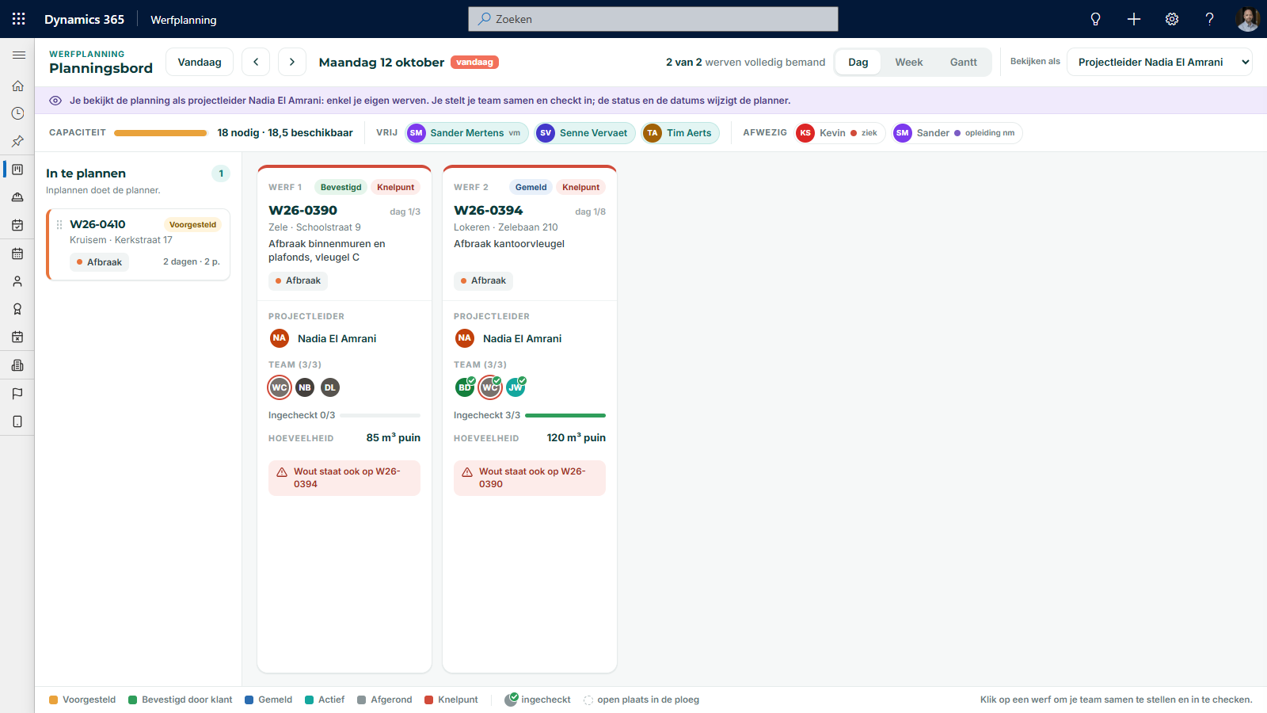
Task: Click team avatar NB on W26-0390
Action: coord(305,387)
